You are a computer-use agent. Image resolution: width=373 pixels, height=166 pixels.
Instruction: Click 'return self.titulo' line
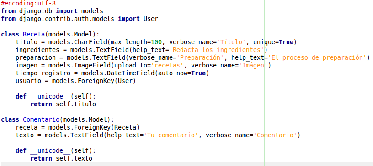63,104
